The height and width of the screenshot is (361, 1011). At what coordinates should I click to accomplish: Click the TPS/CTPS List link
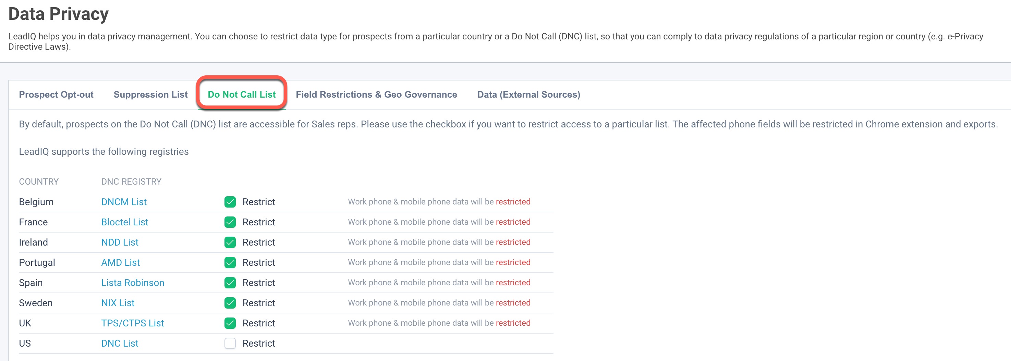(133, 323)
